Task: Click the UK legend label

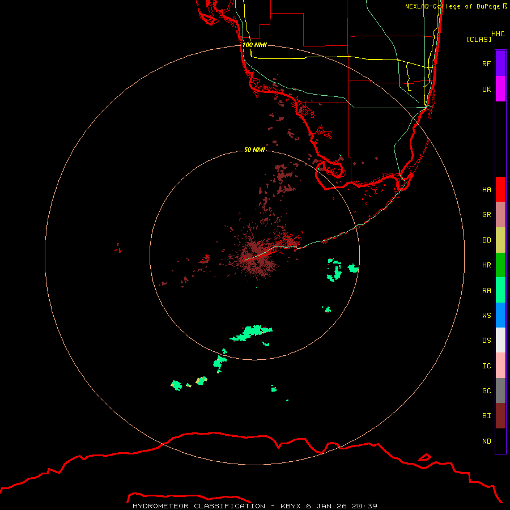Action: click(x=487, y=89)
